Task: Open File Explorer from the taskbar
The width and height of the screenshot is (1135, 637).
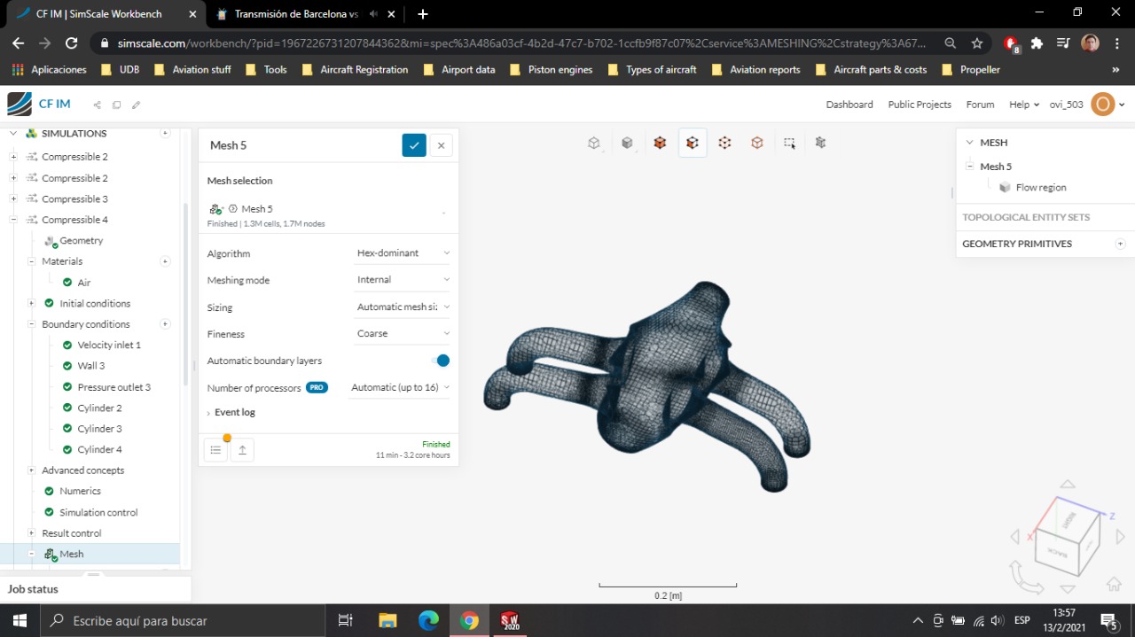Action: pyautogui.click(x=387, y=620)
